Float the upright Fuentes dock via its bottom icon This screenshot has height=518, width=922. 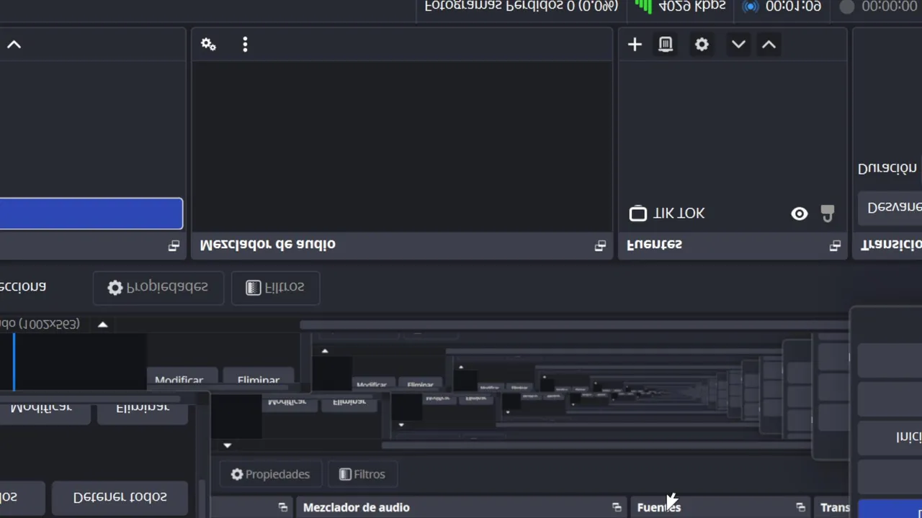tap(800, 507)
